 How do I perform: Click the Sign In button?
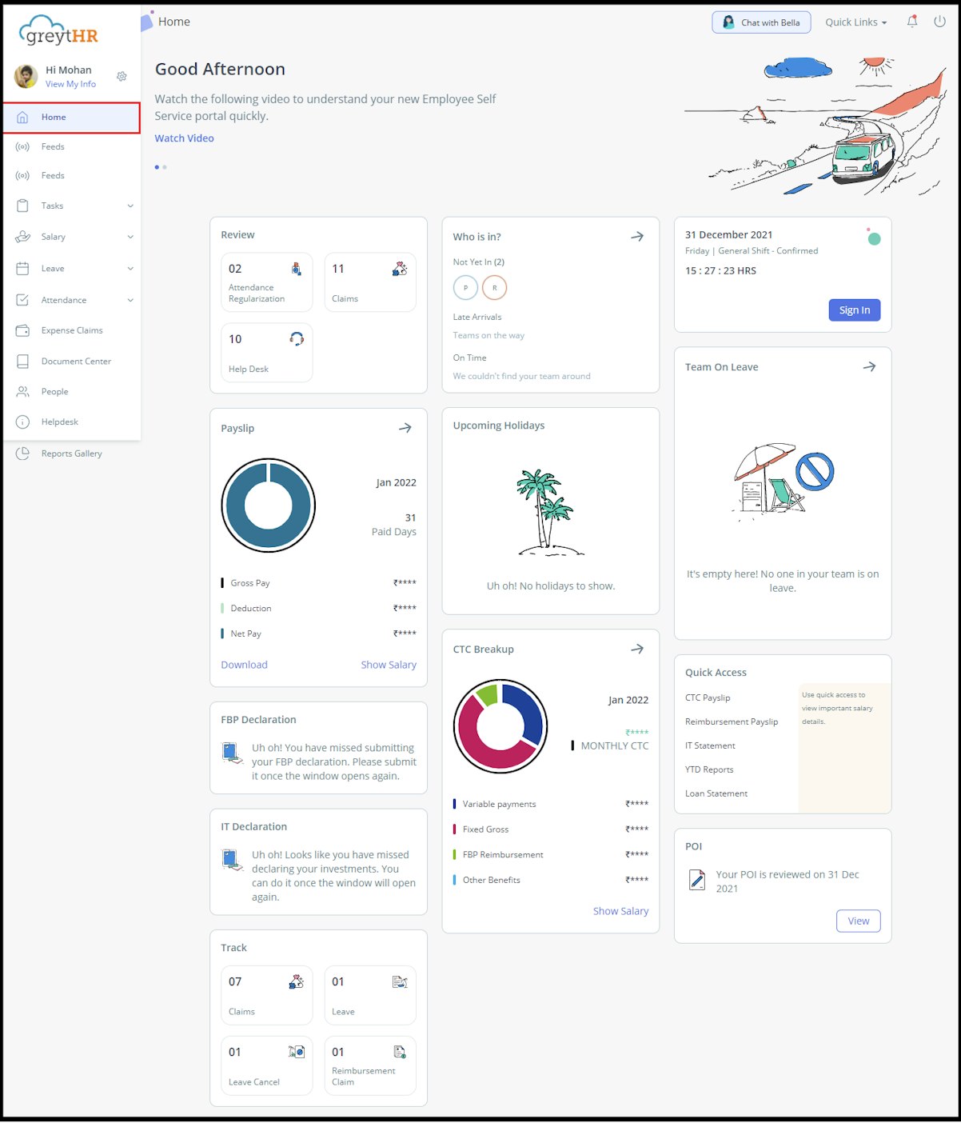854,310
